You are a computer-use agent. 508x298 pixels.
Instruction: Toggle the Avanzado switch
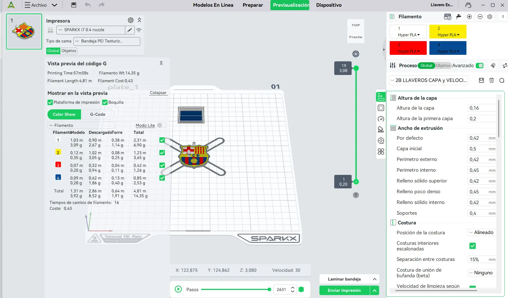[480, 66]
